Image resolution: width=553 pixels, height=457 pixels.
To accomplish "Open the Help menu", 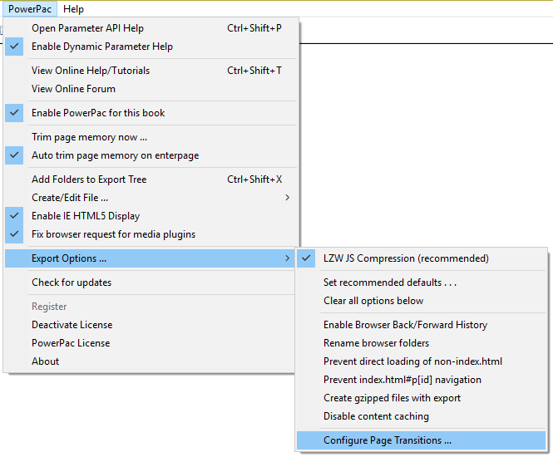I will coord(73,9).
